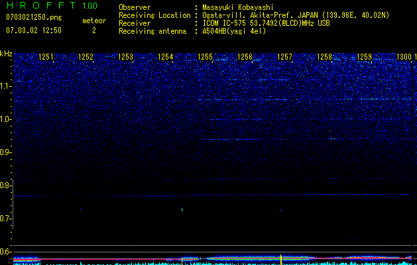Click the A504HB(yagi 4el) antenna text
This screenshot has width=417, height=265.
[234, 31]
